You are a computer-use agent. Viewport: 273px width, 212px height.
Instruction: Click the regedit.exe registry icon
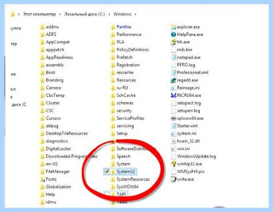point(174,80)
